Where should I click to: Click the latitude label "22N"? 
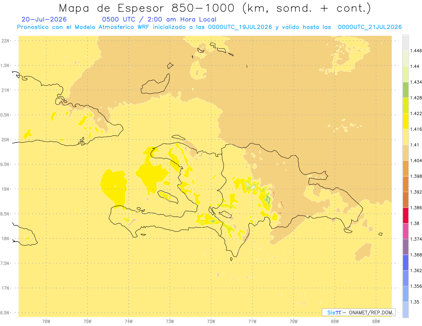click(5, 41)
